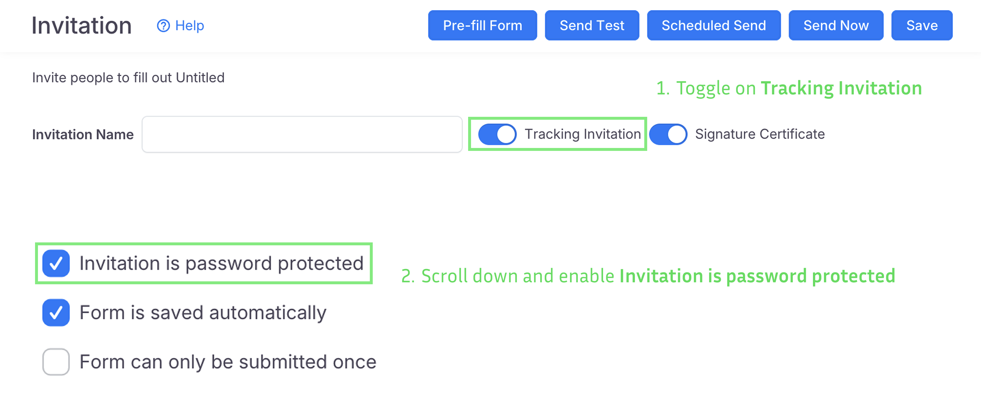This screenshot has height=404, width=981.
Task: Click the Invitation is password protected label
Action: [x=221, y=263]
